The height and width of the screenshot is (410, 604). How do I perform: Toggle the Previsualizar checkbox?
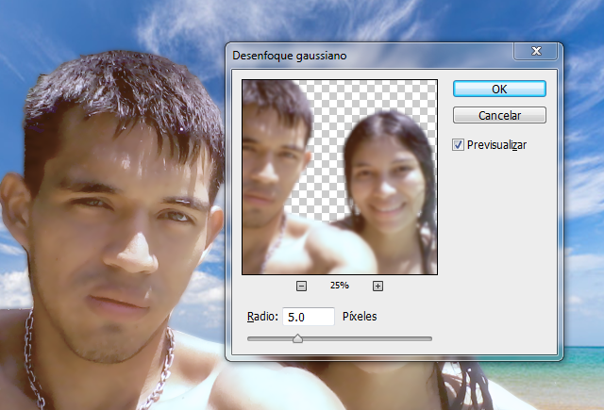[458, 144]
